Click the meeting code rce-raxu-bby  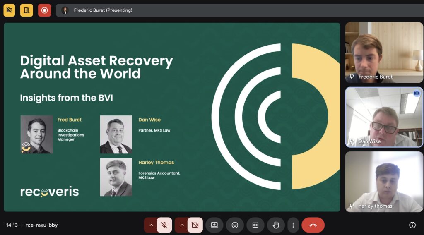[41, 225]
